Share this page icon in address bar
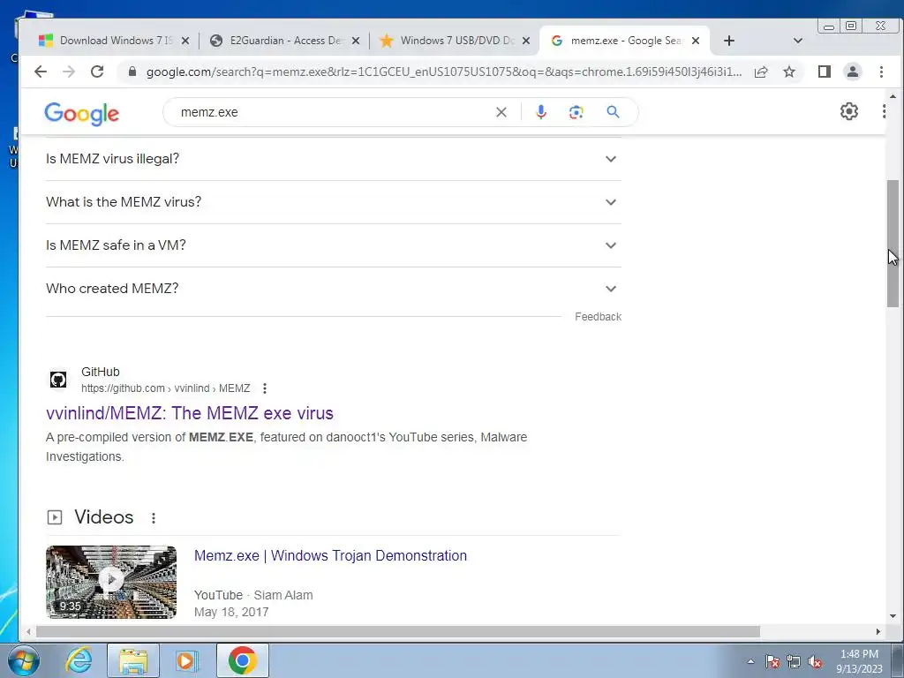The height and width of the screenshot is (678, 904). click(761, 72)
